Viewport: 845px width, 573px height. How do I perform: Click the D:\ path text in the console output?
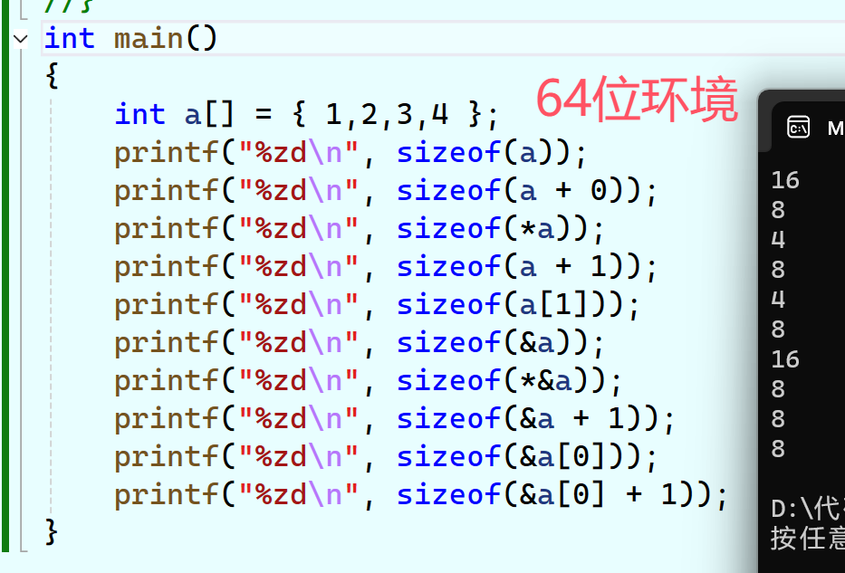tap(804, 509)
